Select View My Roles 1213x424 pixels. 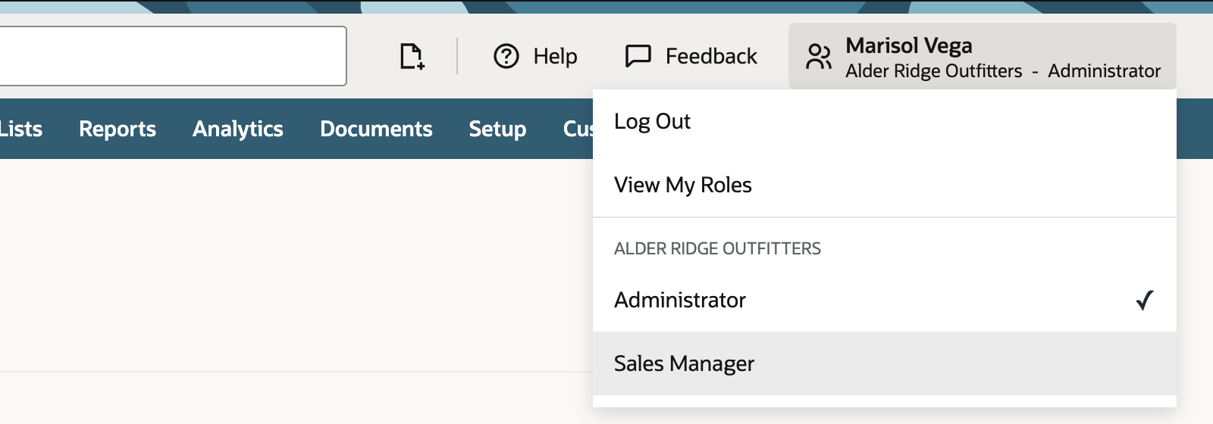pos(885,185)
